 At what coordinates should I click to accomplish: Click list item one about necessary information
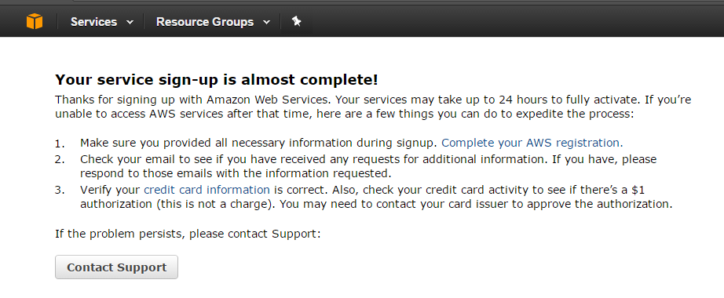(351, 143)
